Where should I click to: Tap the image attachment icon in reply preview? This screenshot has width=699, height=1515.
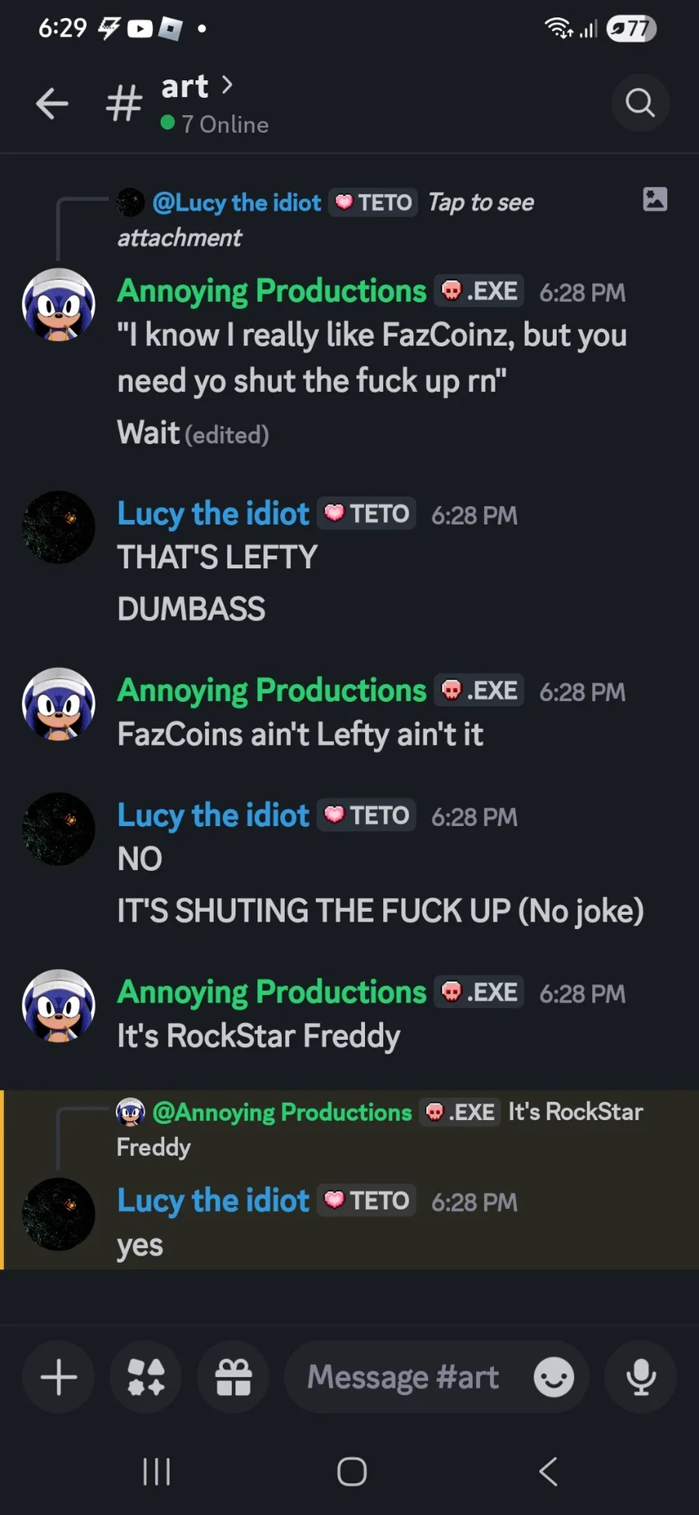(x=656, y=199)
